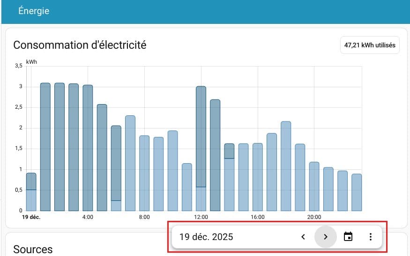Viewport: 410px width, 256px height.
Task: Click the 'Consommation d'électricité' card title
Action: (x=80, y=45)
